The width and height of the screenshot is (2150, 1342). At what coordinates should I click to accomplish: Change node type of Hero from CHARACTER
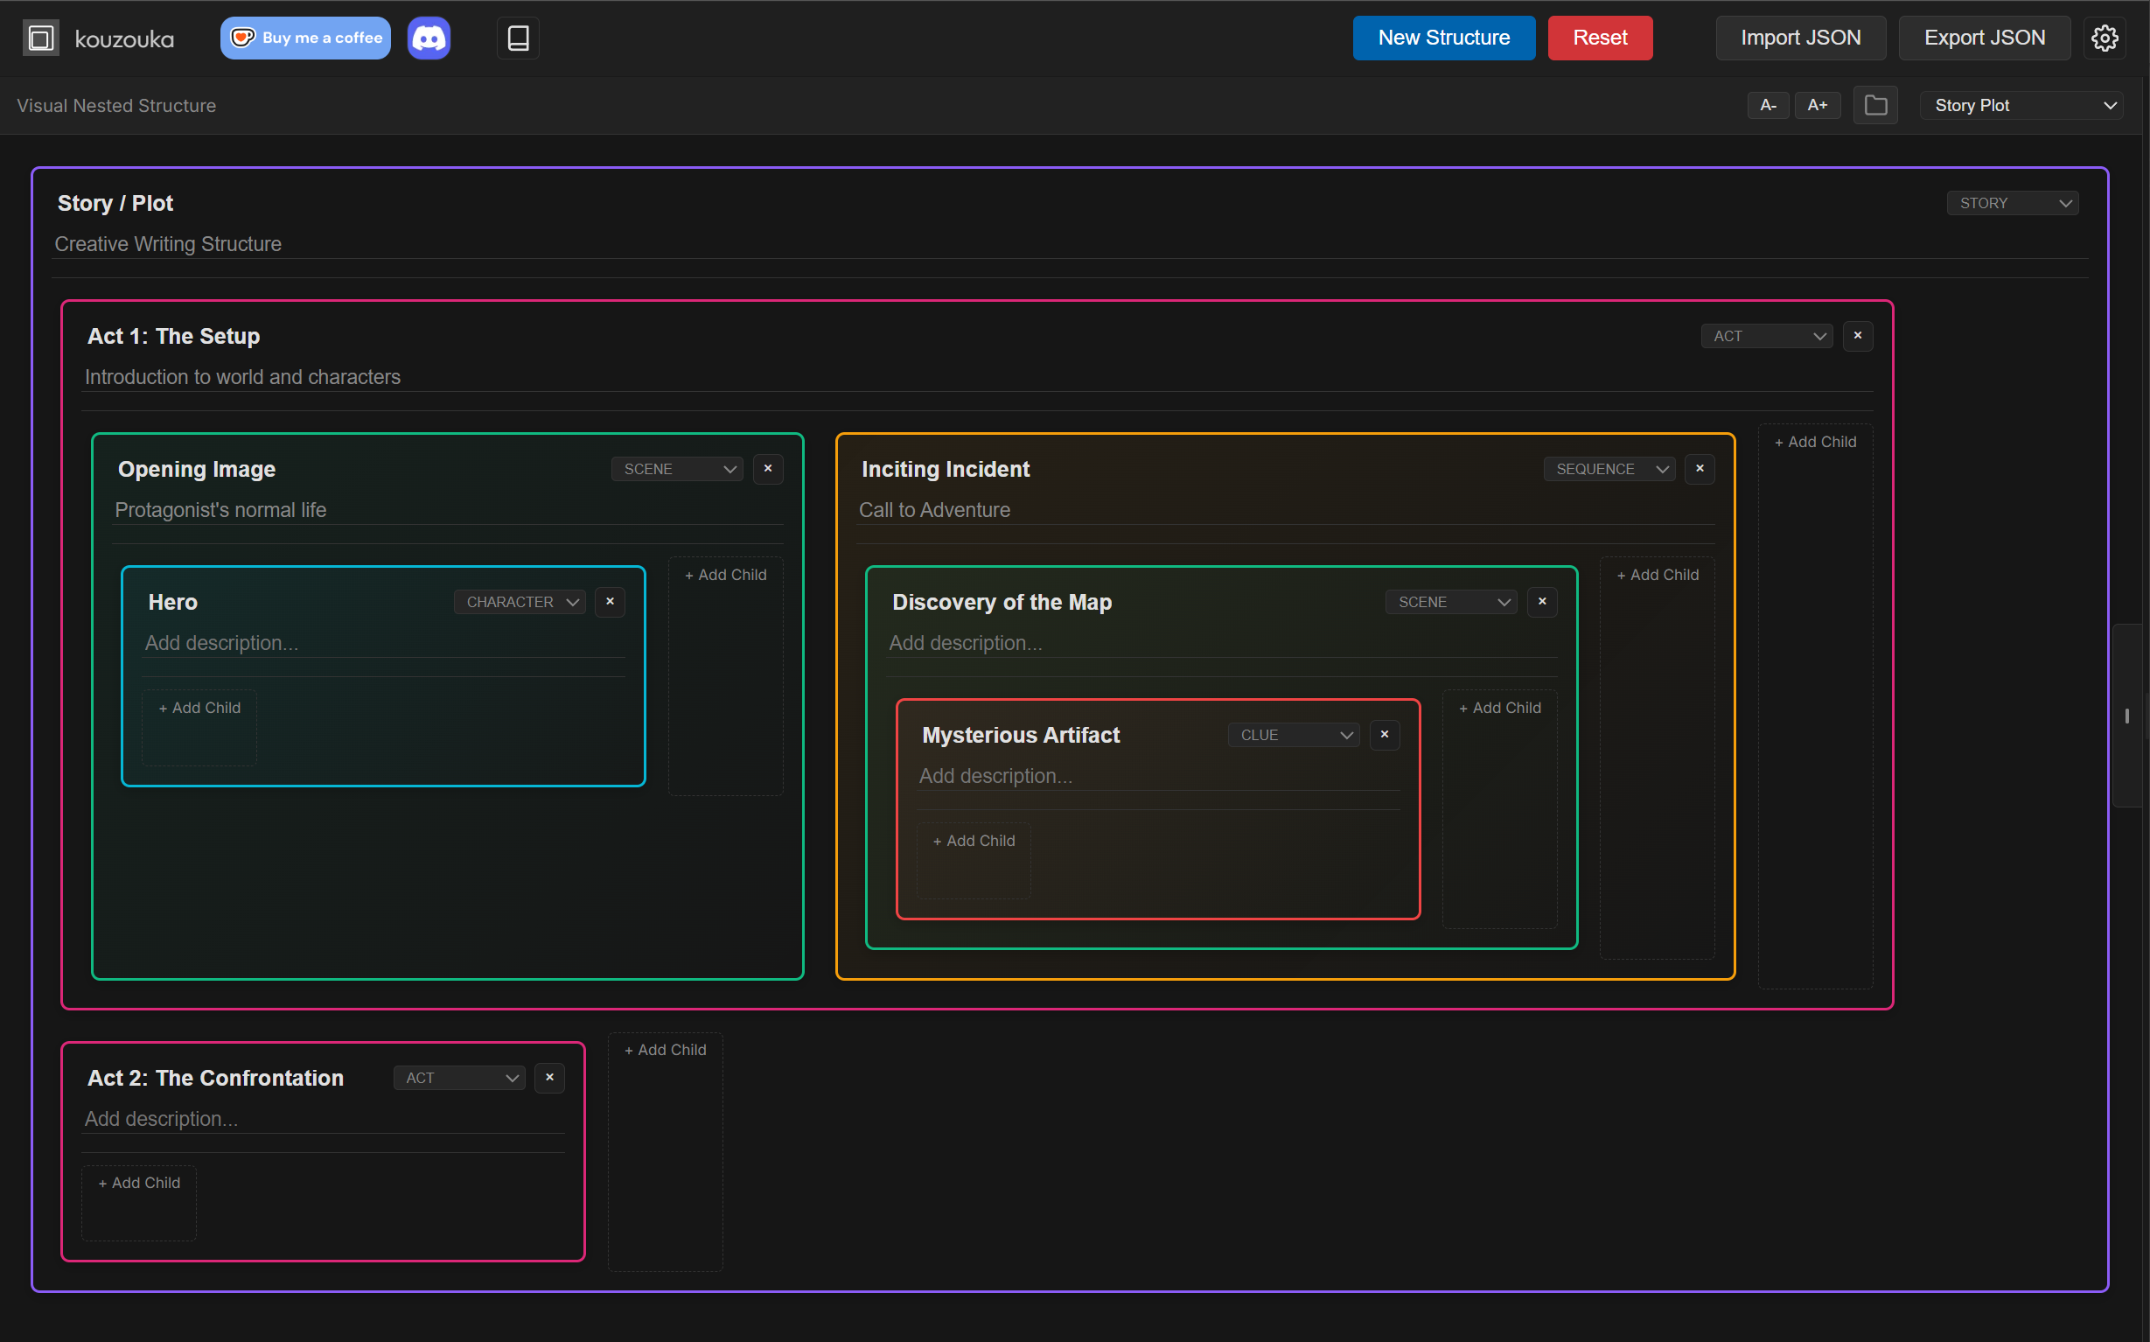pos(519,601)
